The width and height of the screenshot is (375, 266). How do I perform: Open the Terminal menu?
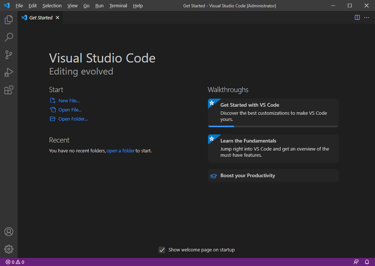[x=118, y=5]
